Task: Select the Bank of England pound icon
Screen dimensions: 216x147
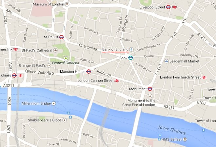Action: 131,49
